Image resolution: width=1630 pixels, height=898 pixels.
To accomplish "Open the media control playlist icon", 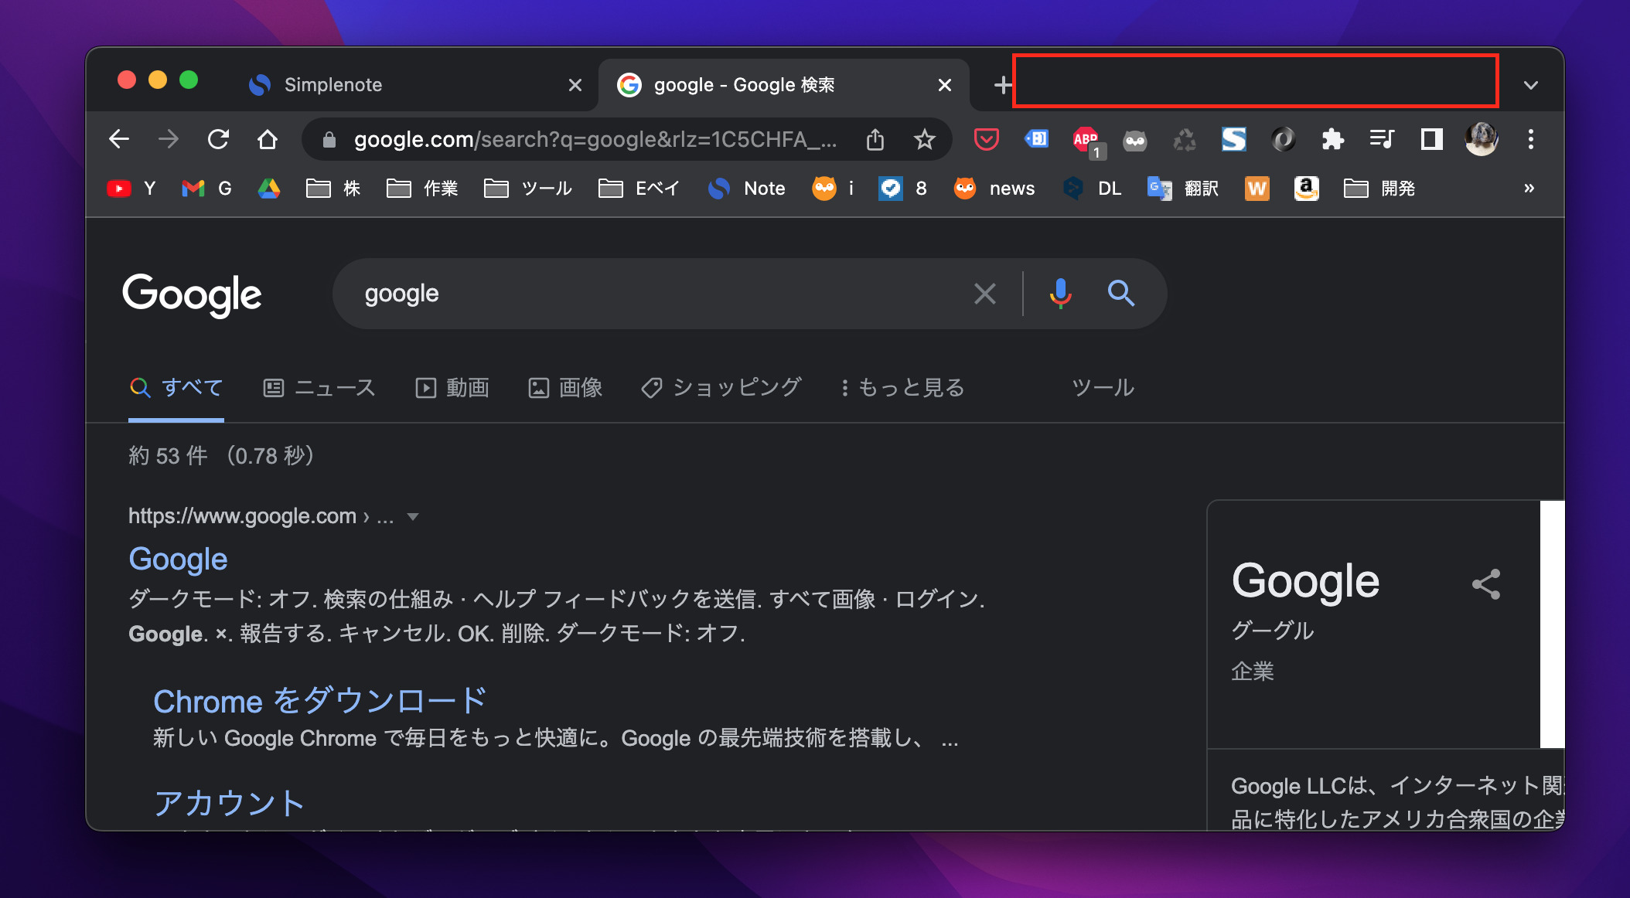I will coord(1382,139).
